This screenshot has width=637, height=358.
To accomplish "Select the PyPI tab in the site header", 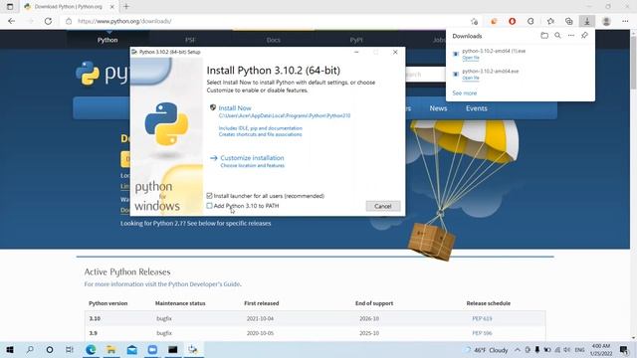I will coord(356,40).
